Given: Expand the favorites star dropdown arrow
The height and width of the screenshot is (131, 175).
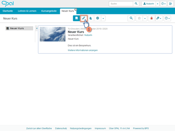Looking at the screenshot, I should tap(145, 19).
